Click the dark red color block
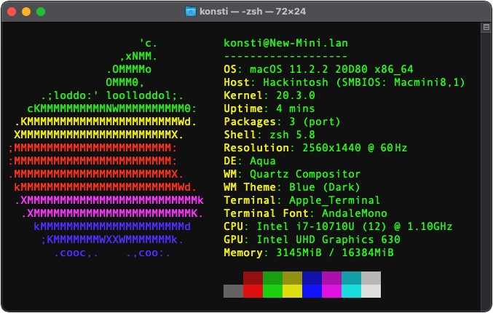The width and height of the screenshot is (493, 313). pyautogui.click(x=253, y=278)
